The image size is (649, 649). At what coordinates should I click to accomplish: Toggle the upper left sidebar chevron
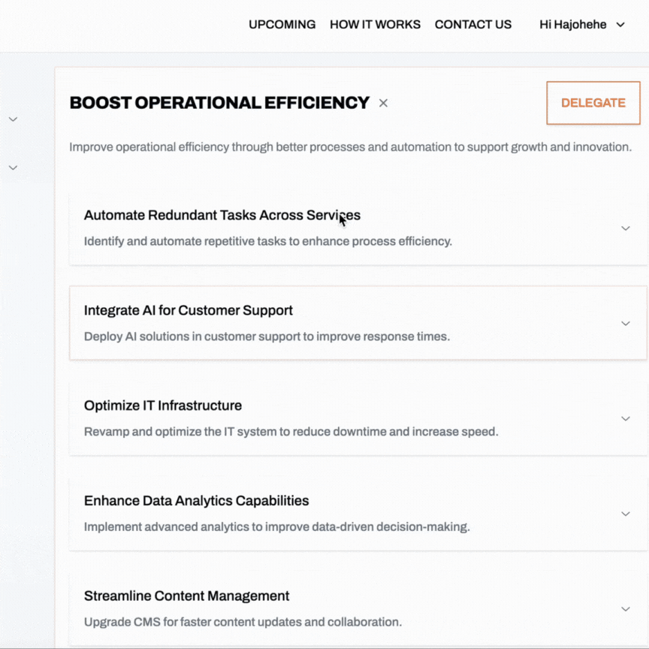point(13,119)
